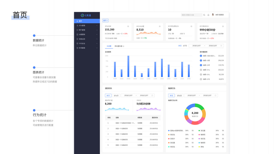Click the green segment of donut chart
274x154 pixels.
pyautogui.click(x=200, y=106)
